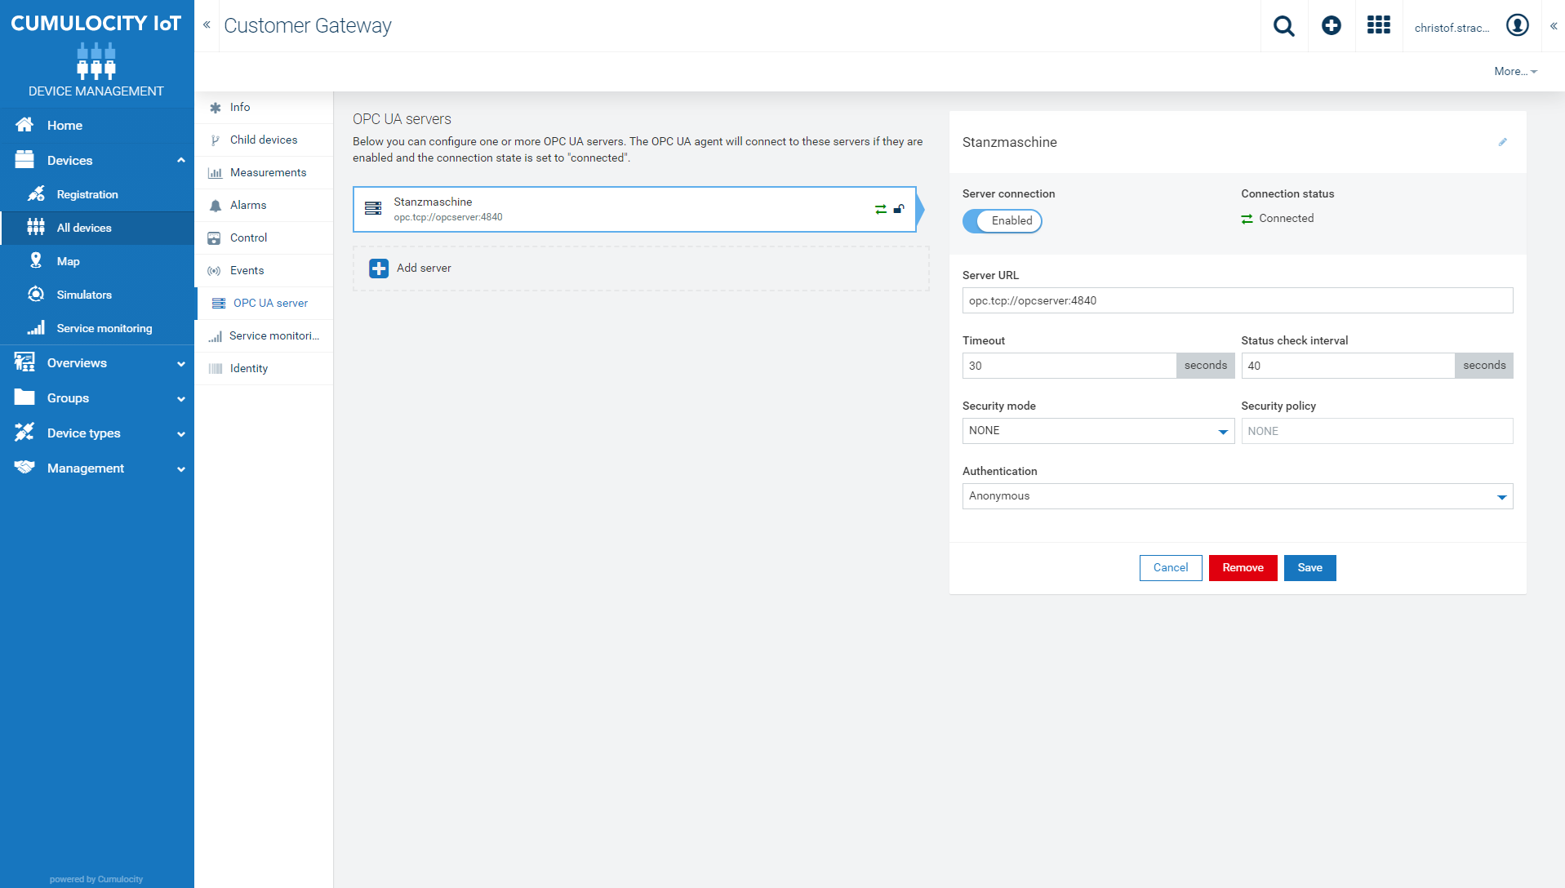Open the powered by Cumulocity link

96,879
